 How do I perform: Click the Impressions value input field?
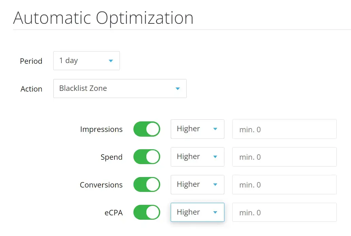284,129
